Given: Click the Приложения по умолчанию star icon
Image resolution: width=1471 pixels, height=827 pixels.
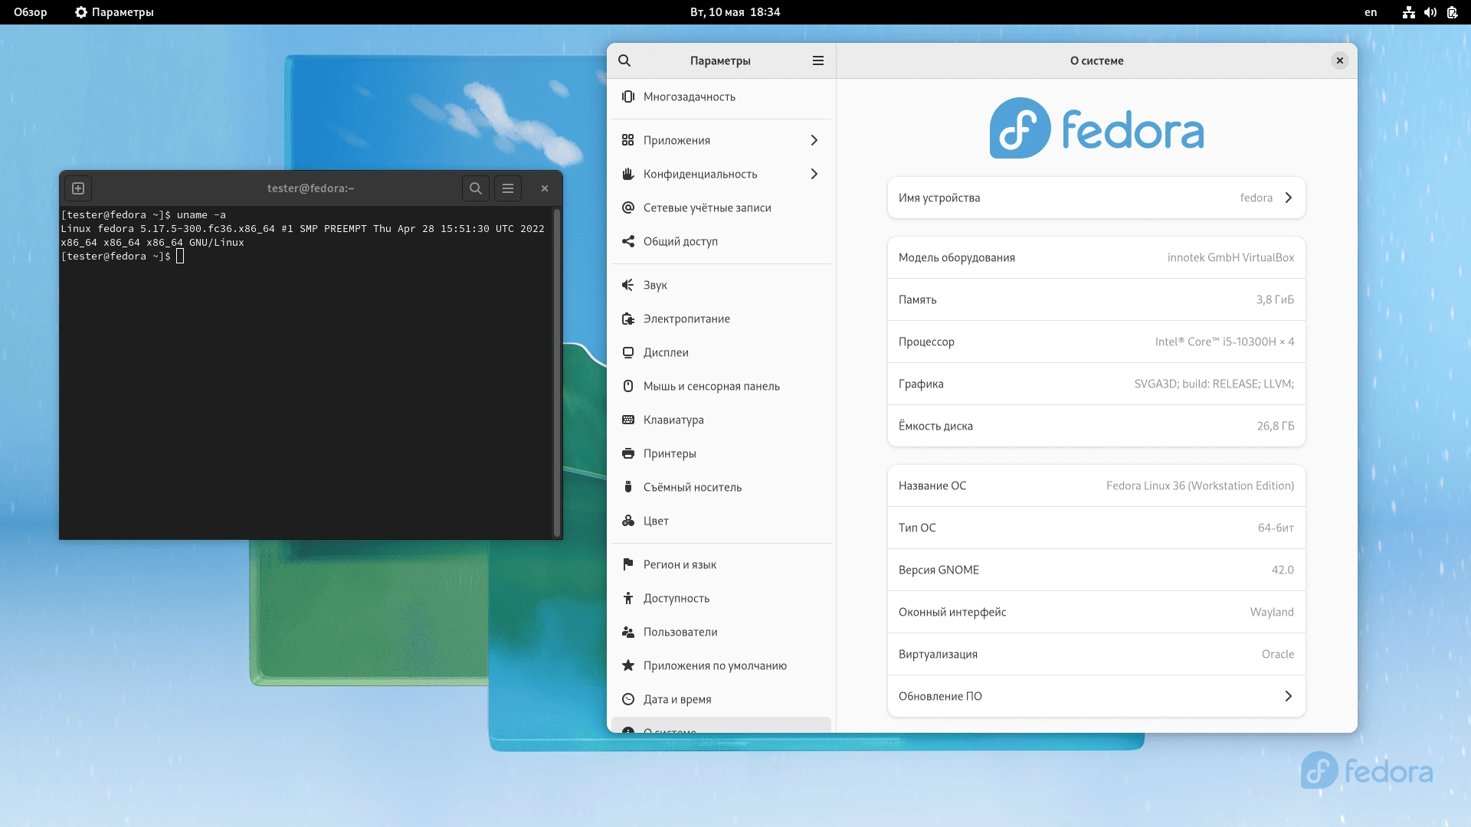Looking at the screenshot, I should pyautogui.click(x=628, y=665).
